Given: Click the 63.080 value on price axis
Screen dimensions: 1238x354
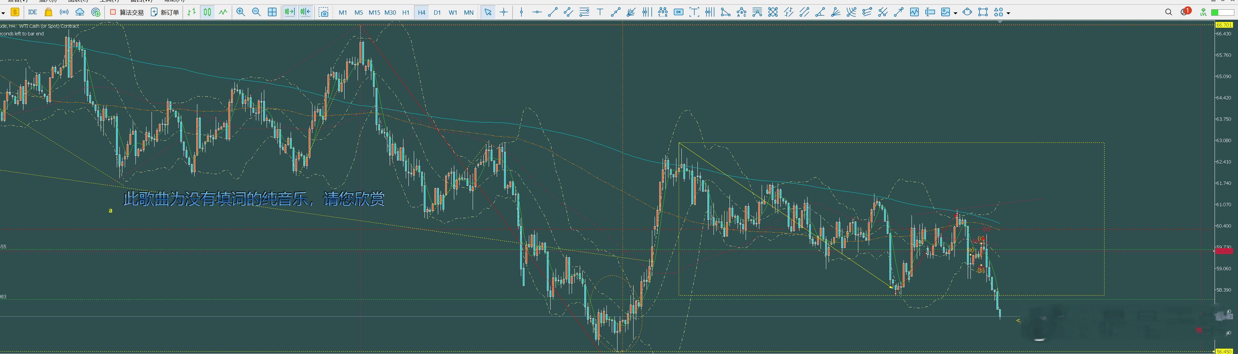Looking at the screenshot, I should coord(1224,140).
